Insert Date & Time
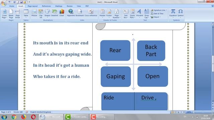The width and height of the screenshot is (214, 120). pyautogui.click(x=157, y=14)
